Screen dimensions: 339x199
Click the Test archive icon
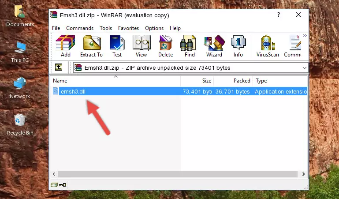click(x=117, y=46)
